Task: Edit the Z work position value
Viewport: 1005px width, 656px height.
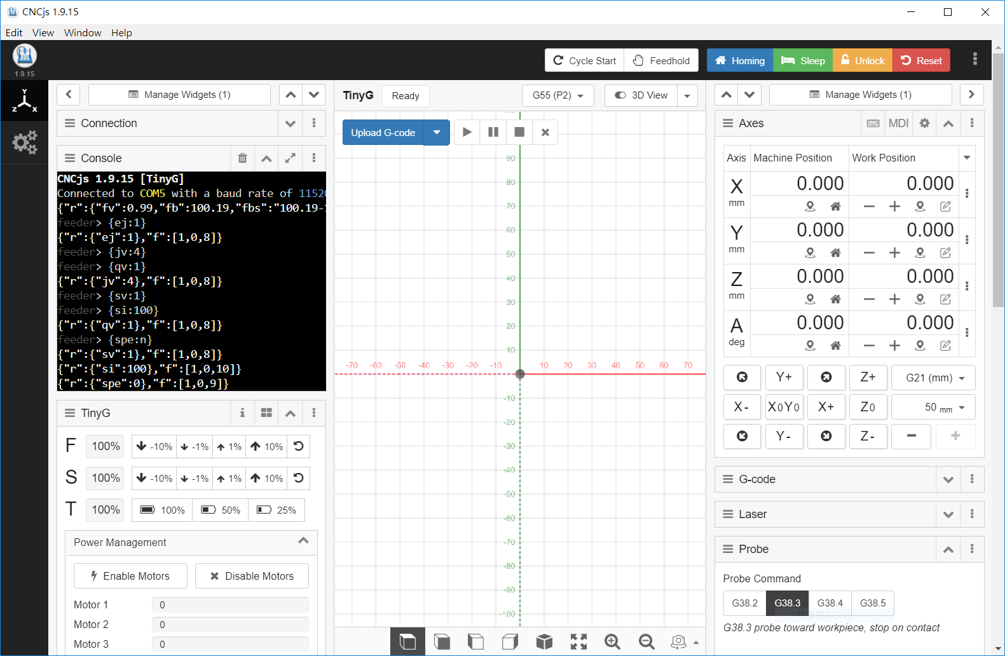Action: pyautogui.click(x=945, y=299)
